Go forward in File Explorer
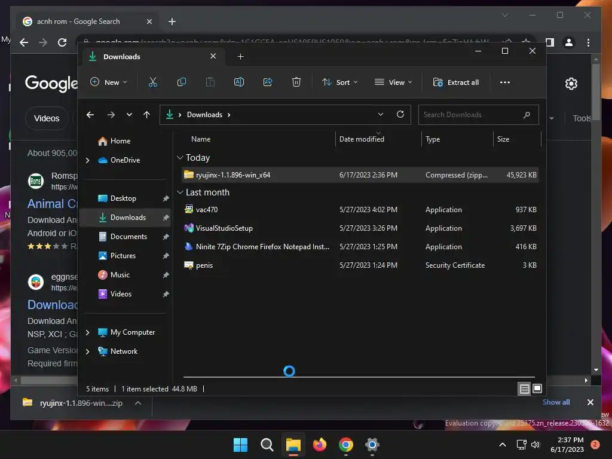Viewport: 612px width, 459px height. coord(111,115)
